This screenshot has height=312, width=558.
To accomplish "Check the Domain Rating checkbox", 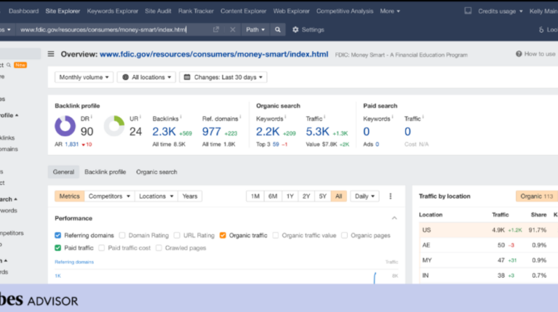I will [122, 235].
